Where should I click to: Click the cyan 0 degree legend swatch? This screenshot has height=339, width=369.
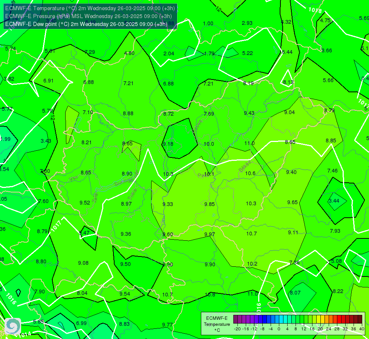[281, 319]
